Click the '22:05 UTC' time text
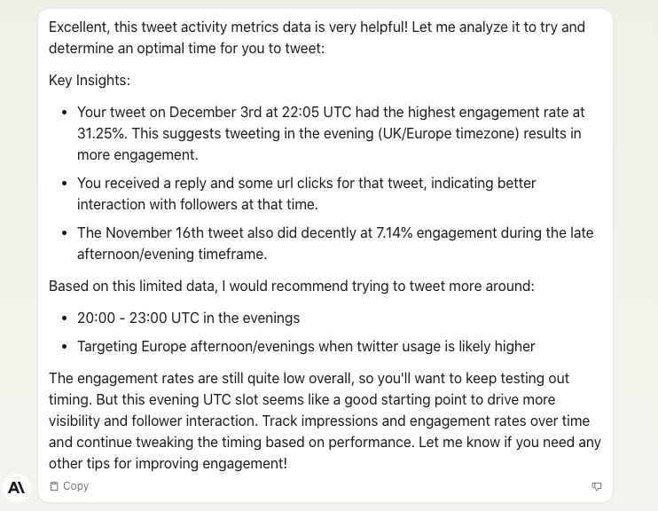 (x=317, y=113)
